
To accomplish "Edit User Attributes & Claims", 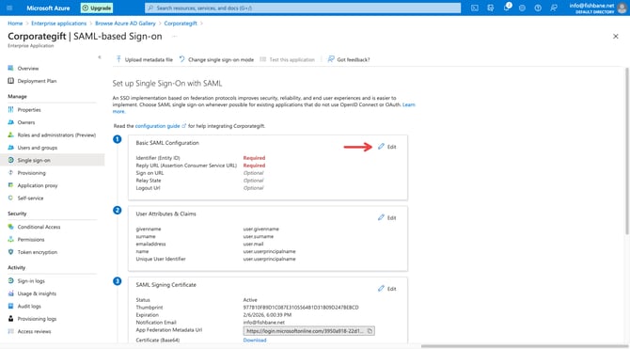I will coord(386,217).
